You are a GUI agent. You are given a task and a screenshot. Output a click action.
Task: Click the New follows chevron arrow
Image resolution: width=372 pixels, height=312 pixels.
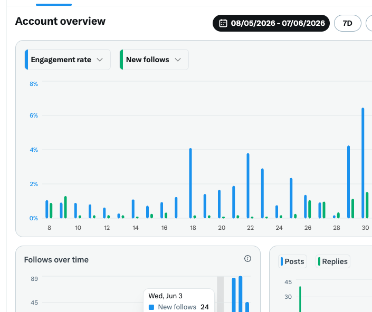[x=178, y=60]
